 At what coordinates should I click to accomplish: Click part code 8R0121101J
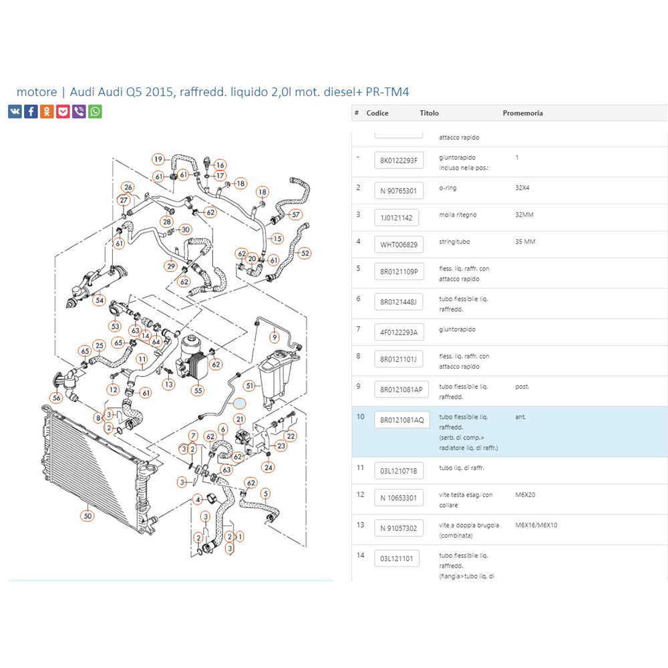coord(399,359)
